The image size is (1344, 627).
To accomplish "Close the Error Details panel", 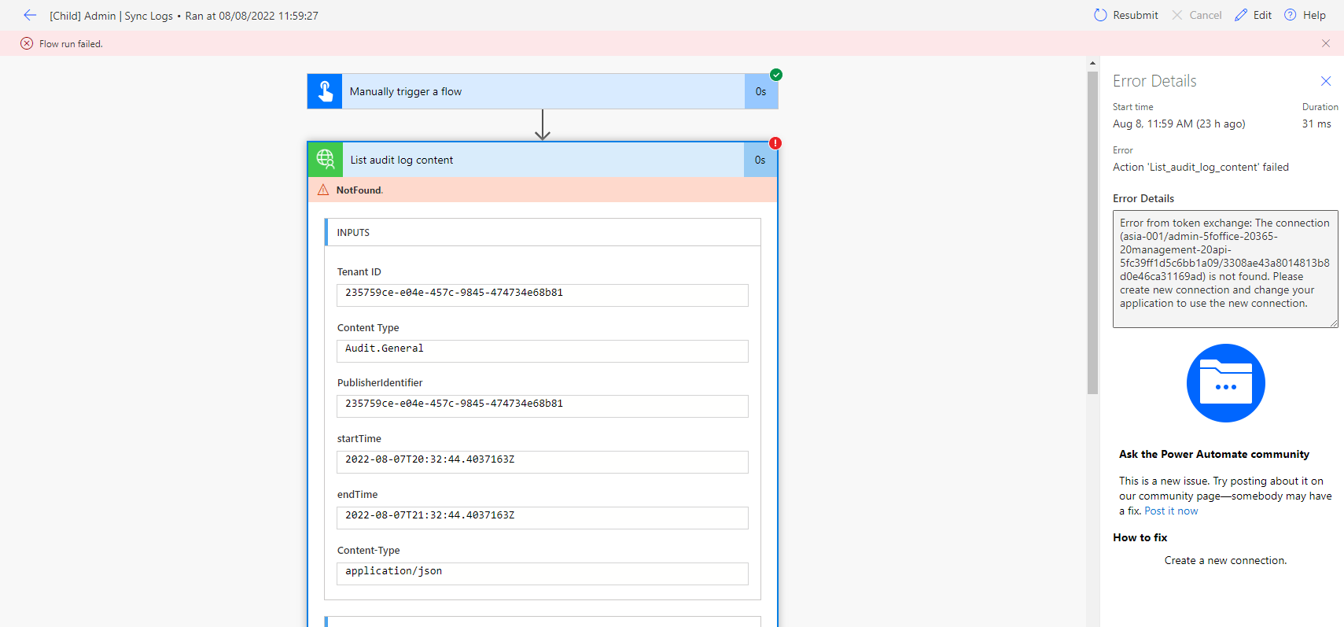I will pos(1326,81).
